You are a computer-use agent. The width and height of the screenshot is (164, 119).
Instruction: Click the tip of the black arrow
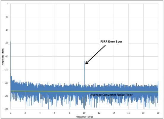click(86, 64)
